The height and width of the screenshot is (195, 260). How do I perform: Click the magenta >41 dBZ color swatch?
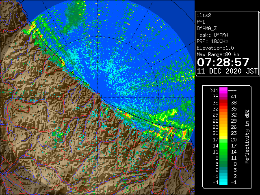point(223,91)
